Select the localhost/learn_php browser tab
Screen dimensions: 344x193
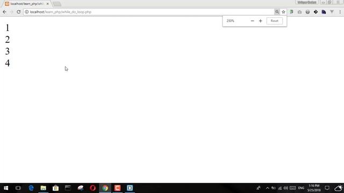pos(27,4)
